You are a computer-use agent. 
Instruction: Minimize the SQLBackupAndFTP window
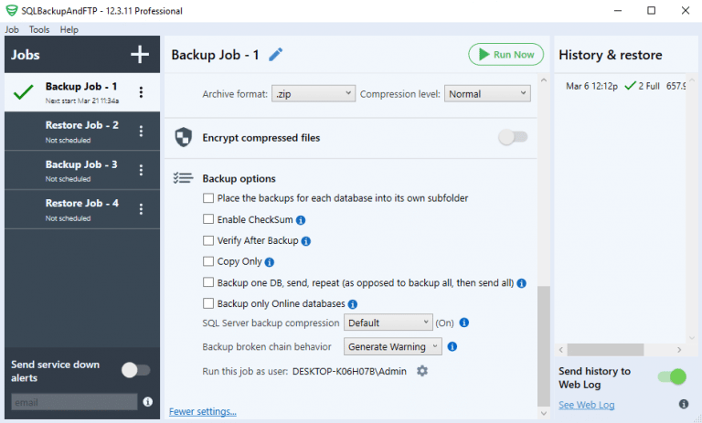tap(618, 10)
